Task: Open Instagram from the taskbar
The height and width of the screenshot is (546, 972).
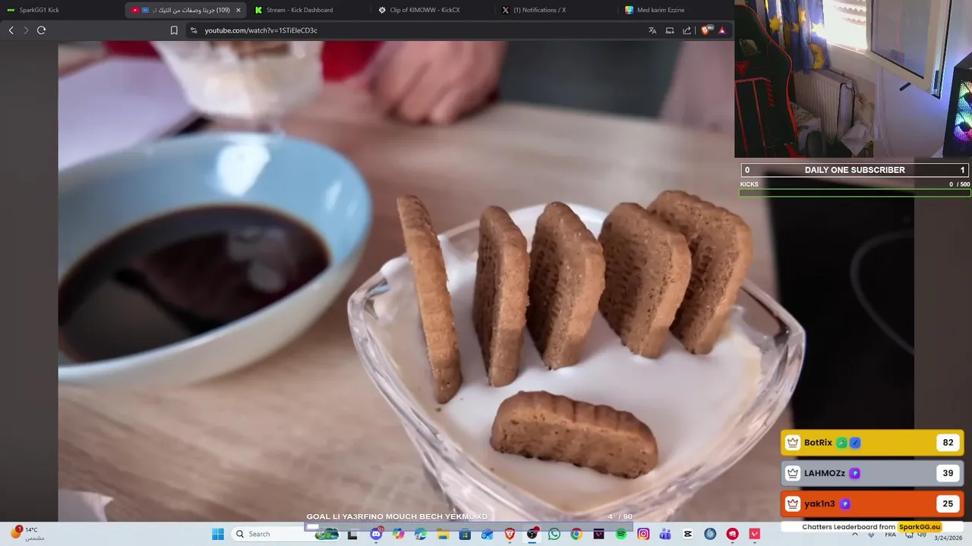Action: [x=643, y=534]
